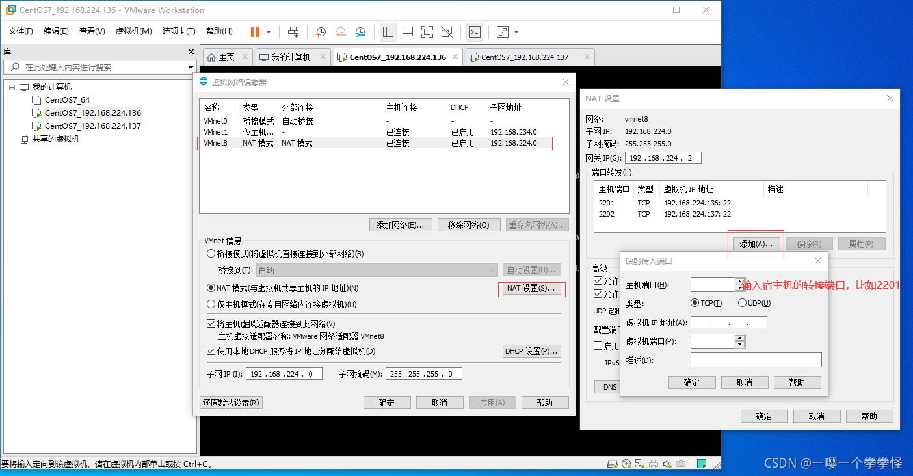
Task: Open the stretch display dropdown arrow
Action: (x=516, y=31)
